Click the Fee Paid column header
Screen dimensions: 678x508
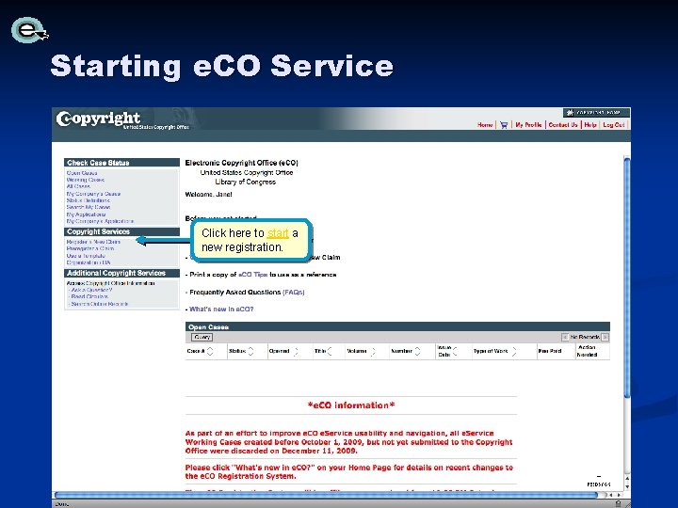tap(550, 351)
